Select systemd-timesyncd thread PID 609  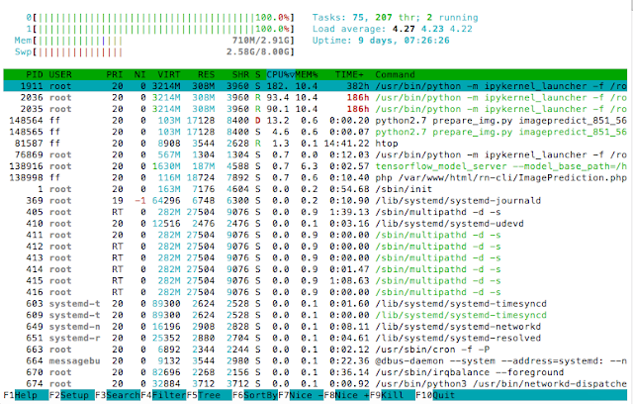pos(315,315)
